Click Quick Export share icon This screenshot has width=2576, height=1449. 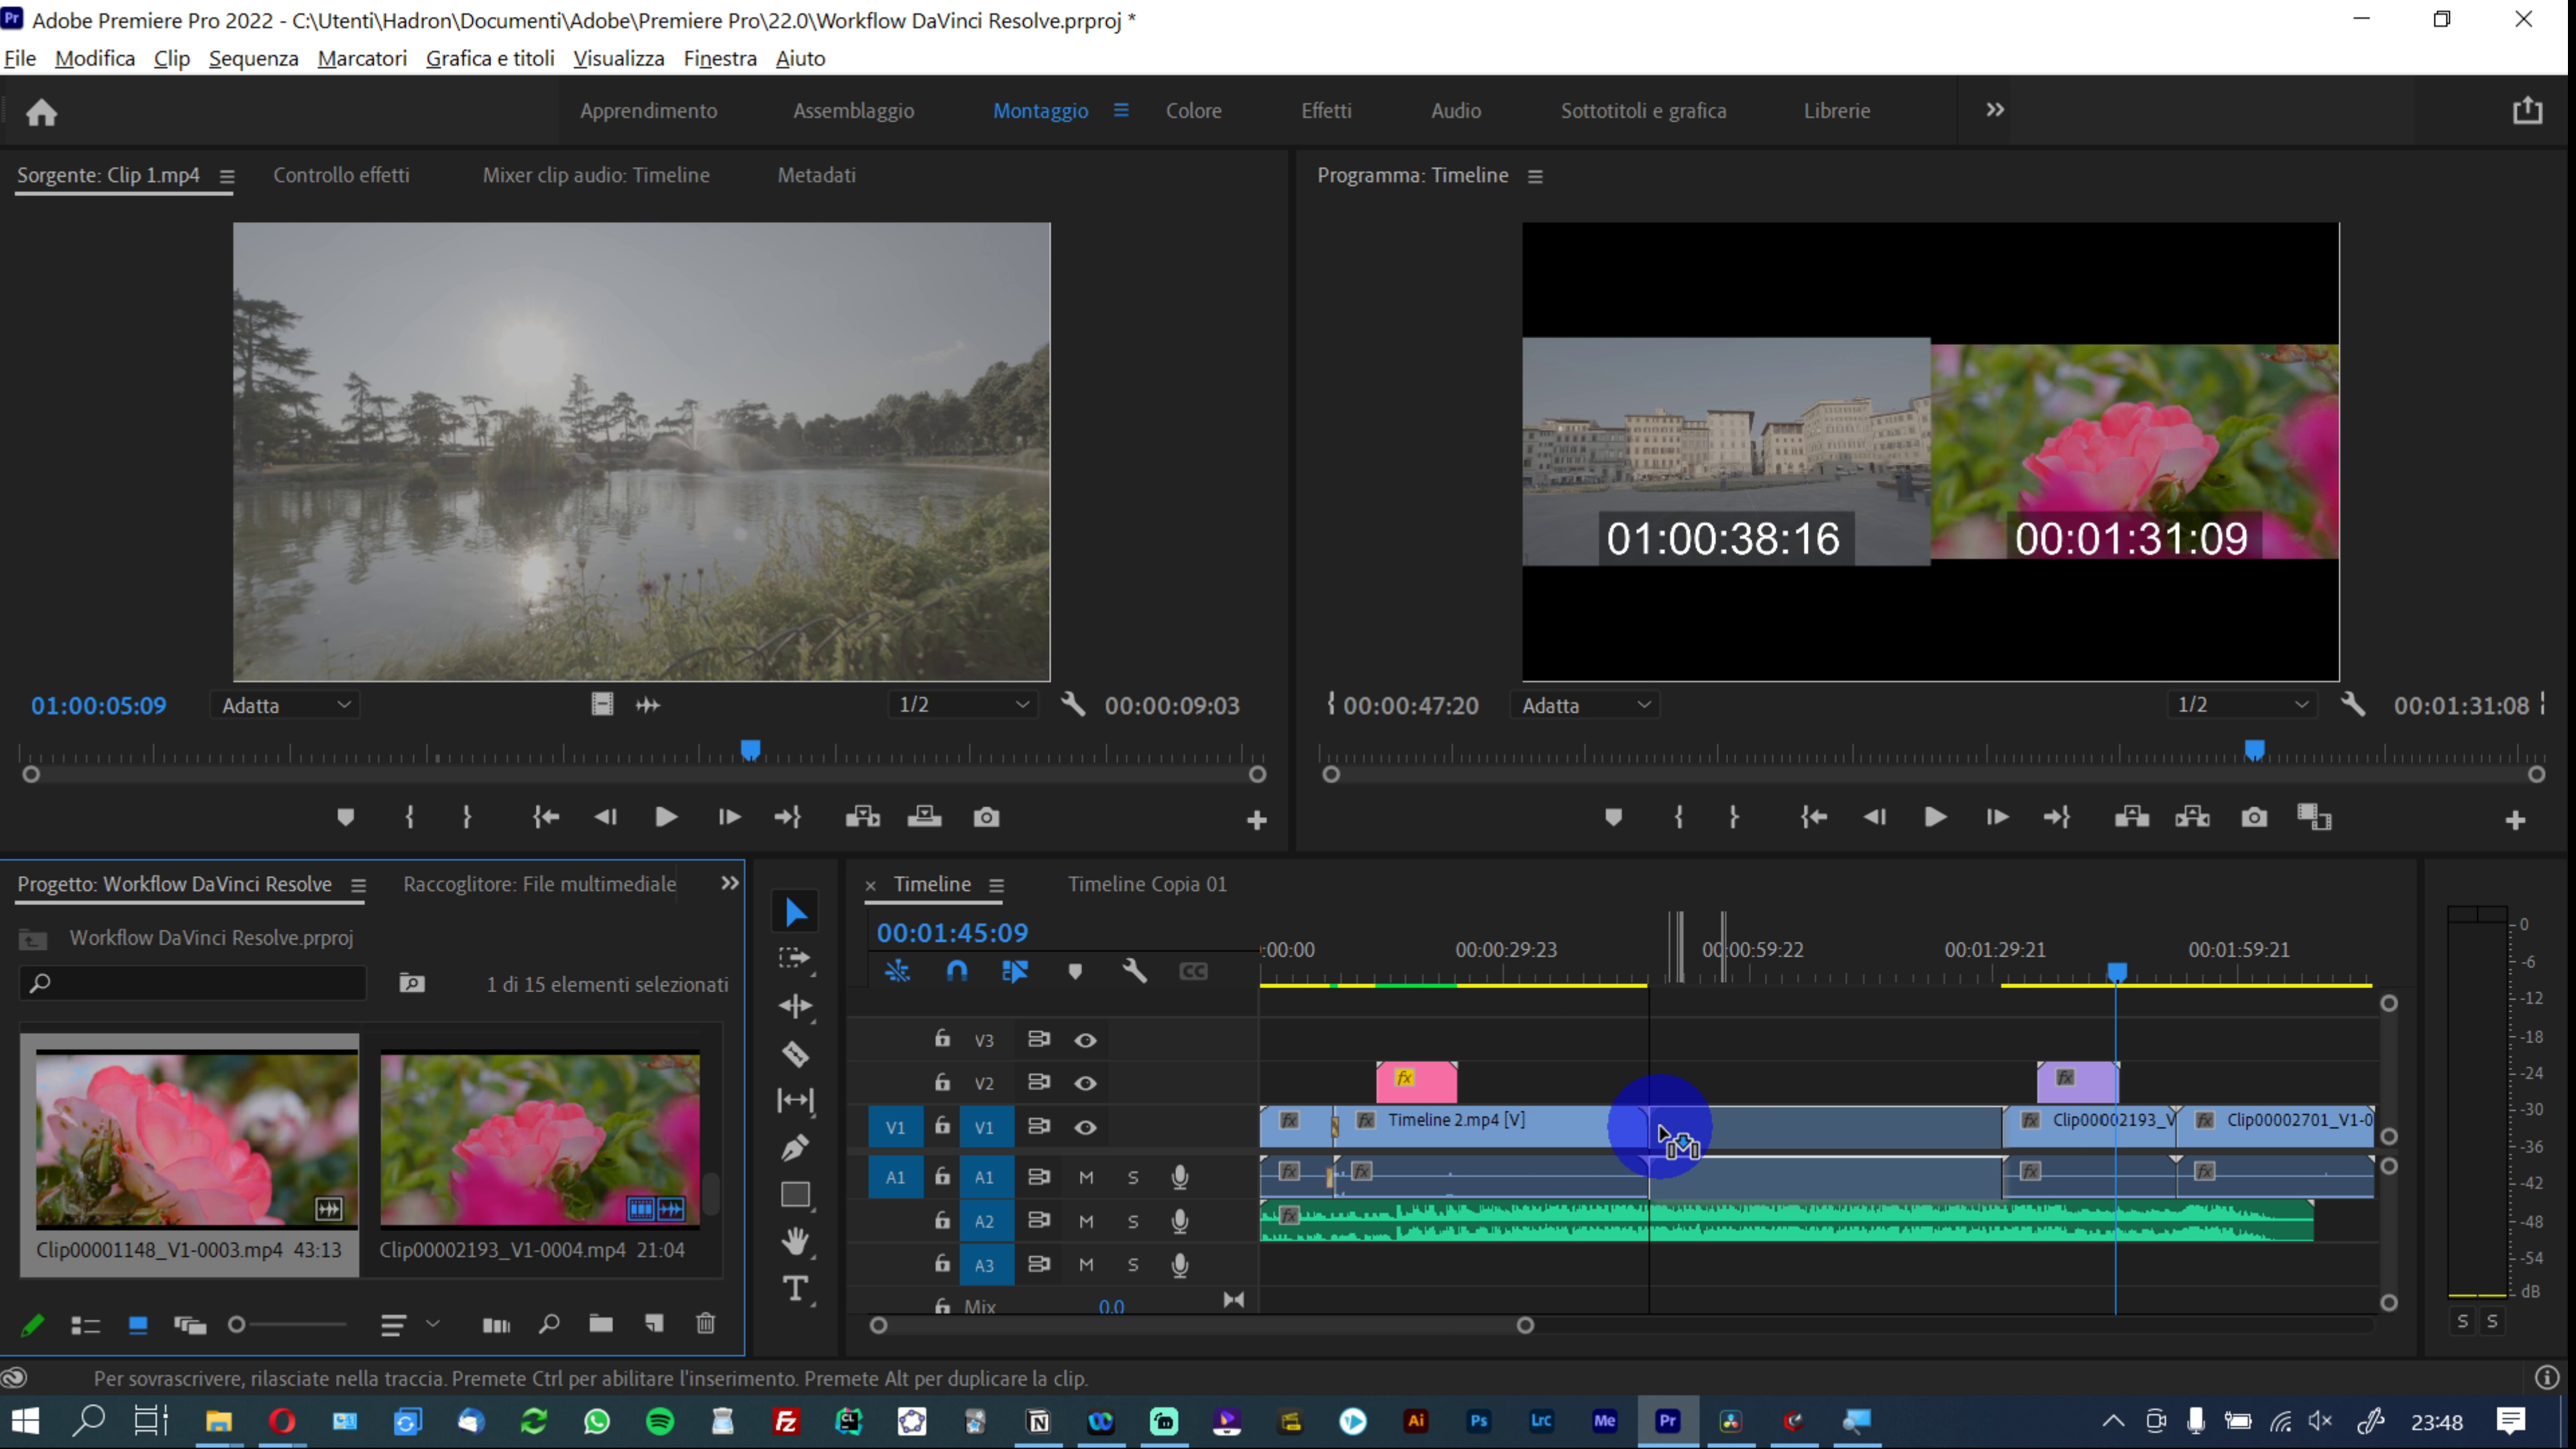click(2528, 110)
